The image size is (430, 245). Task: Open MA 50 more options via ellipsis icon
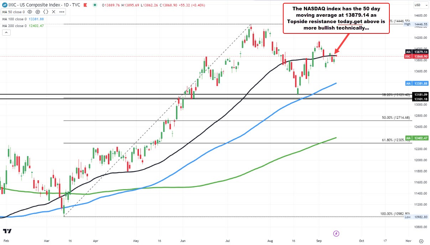[62, 12]
